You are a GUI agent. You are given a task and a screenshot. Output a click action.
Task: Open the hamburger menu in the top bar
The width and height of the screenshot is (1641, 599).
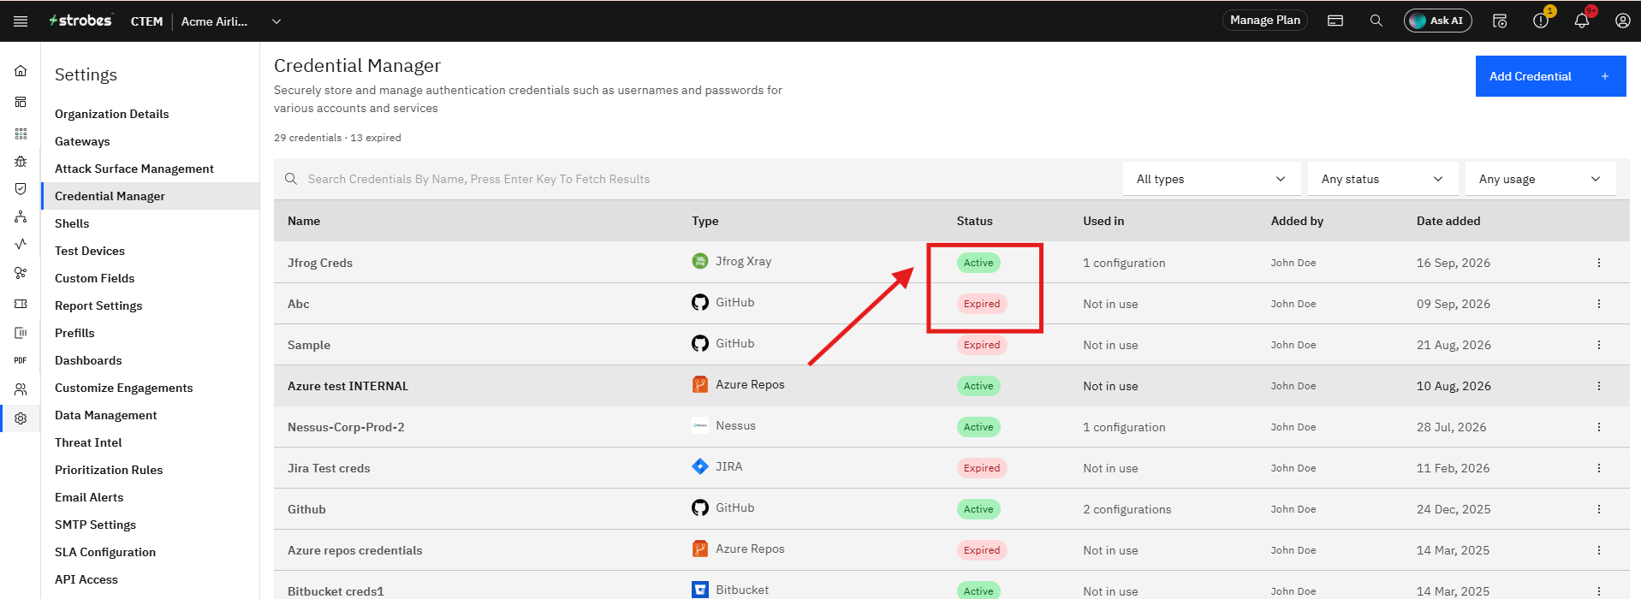click(21, 21)
